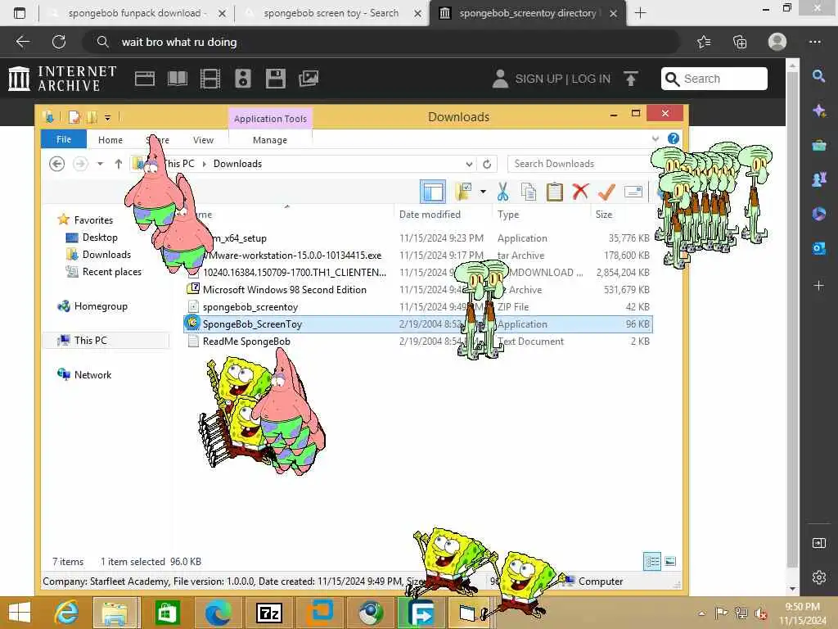
Task: Click the Copy icon in toolbar
Action: click(529, 191)
